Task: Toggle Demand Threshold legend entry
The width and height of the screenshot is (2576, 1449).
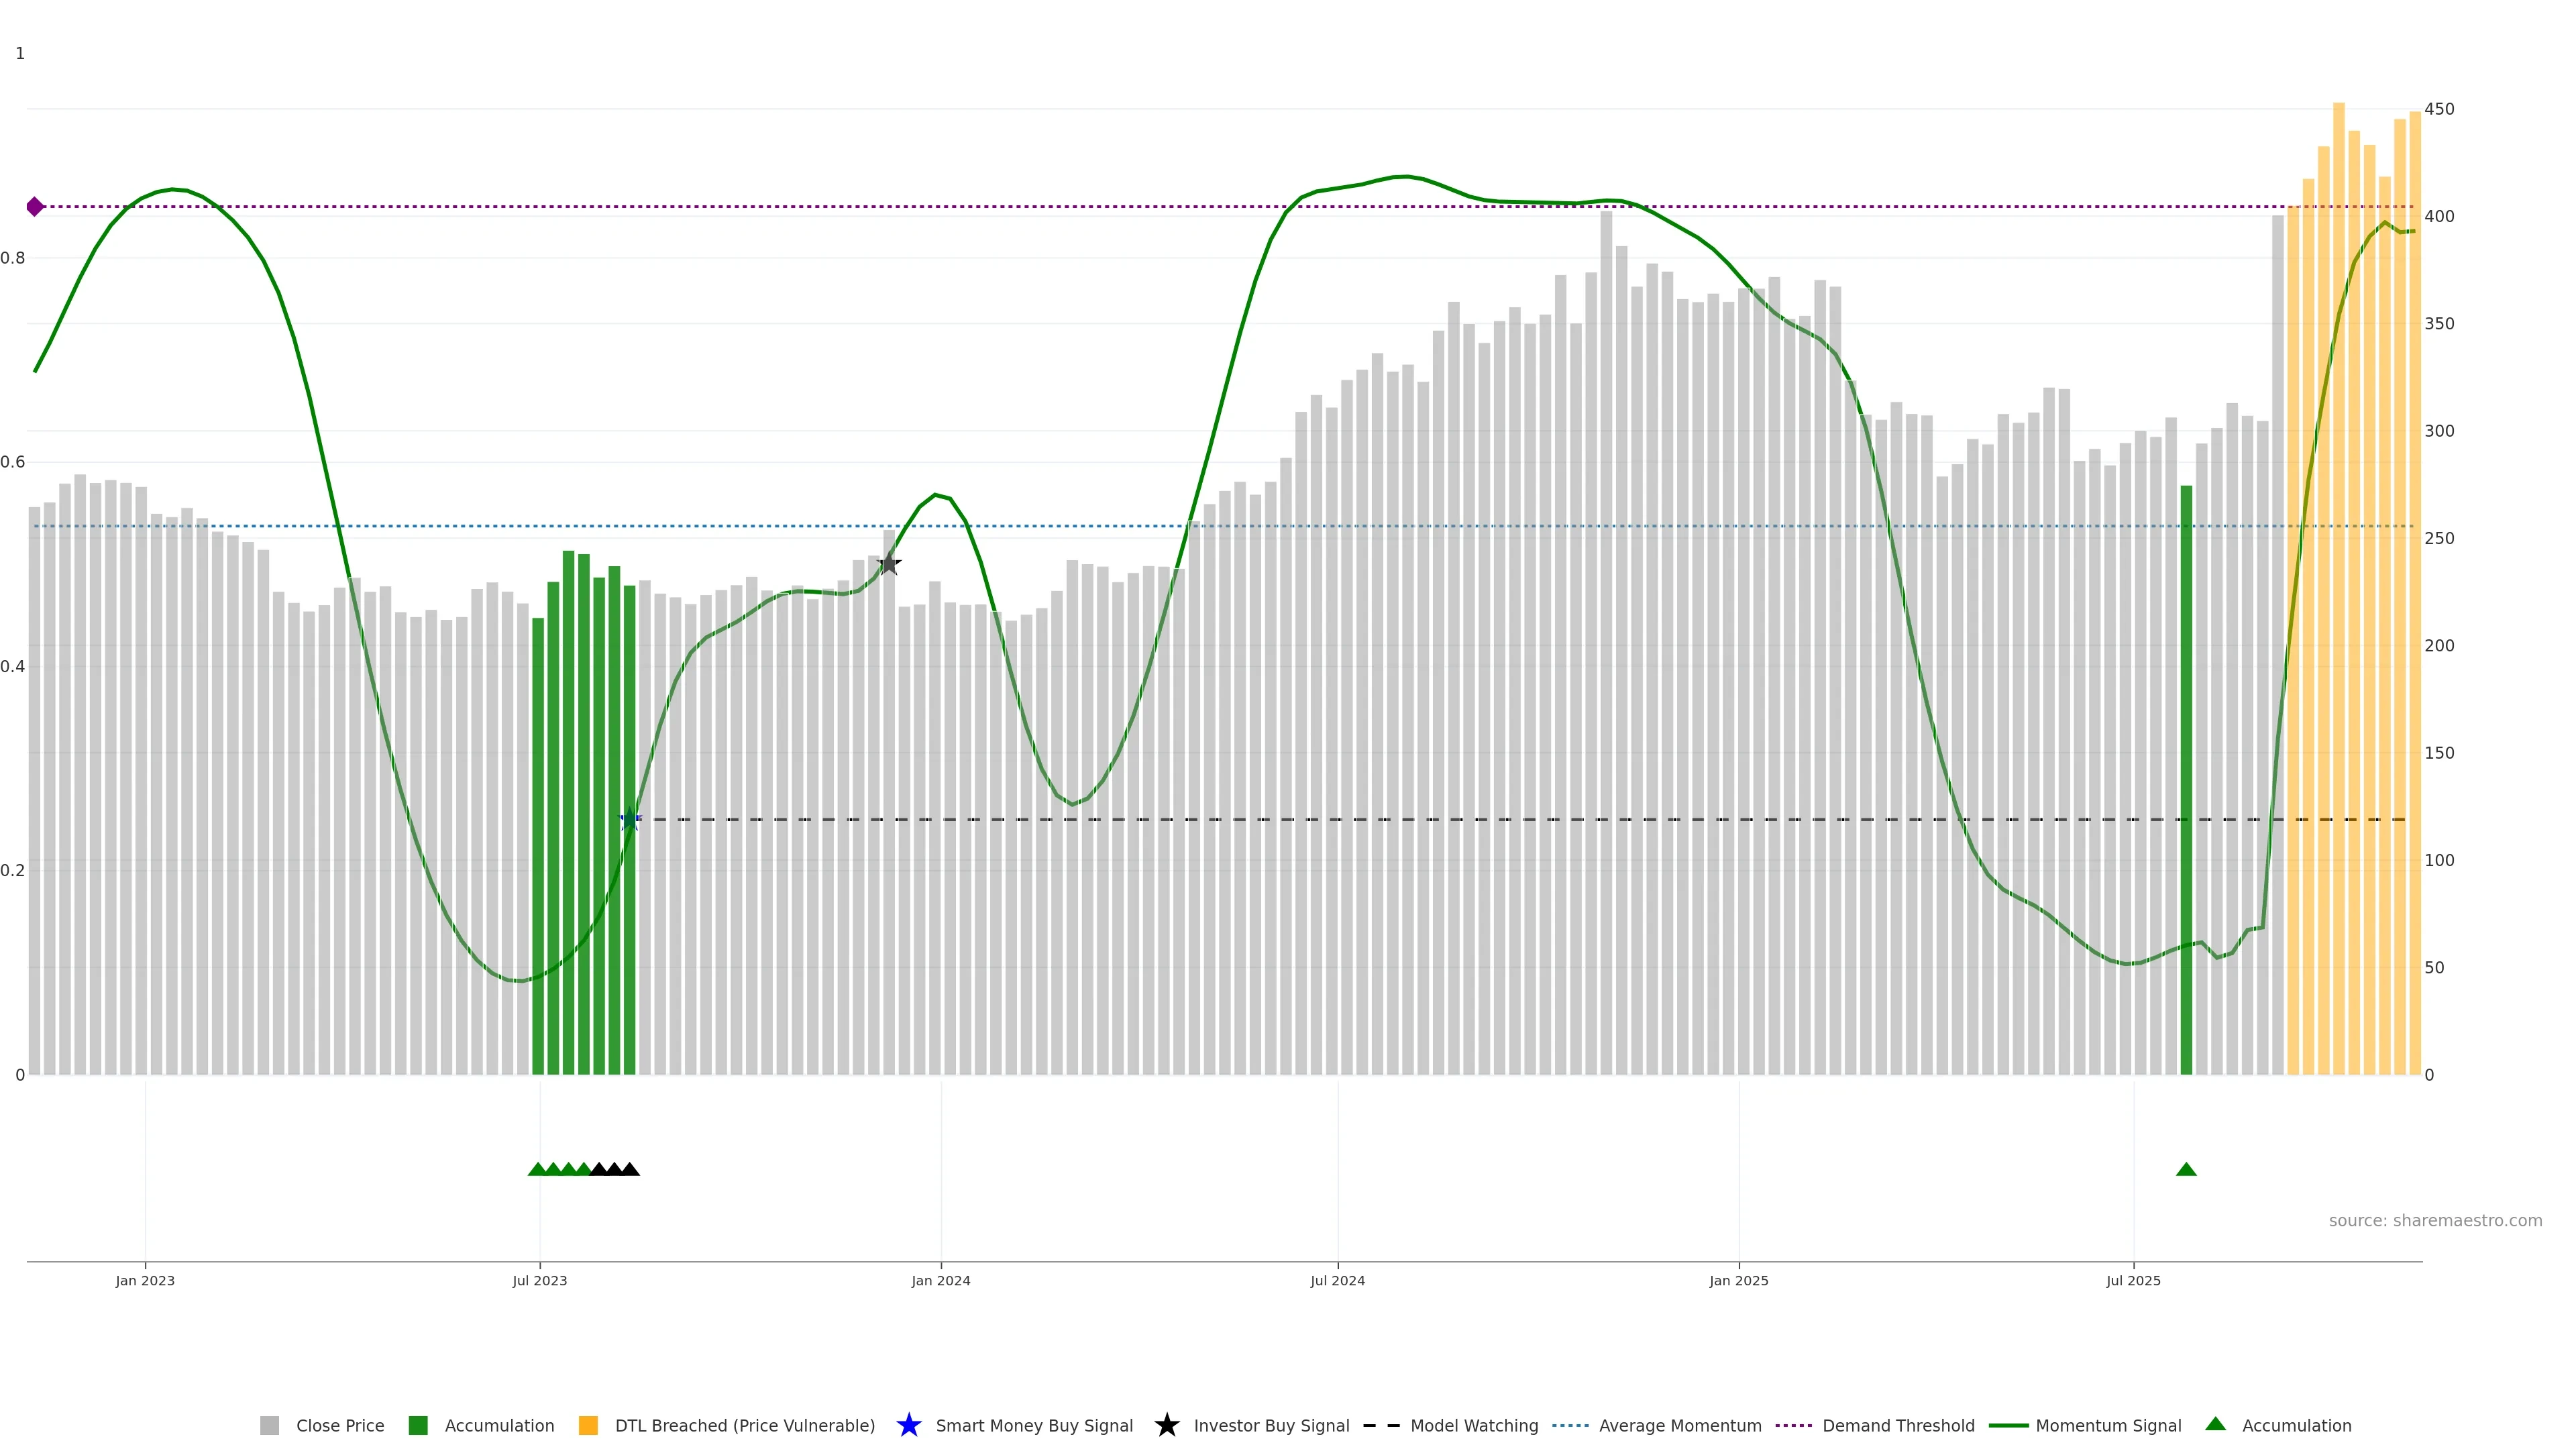Action: (1897, 1425)
